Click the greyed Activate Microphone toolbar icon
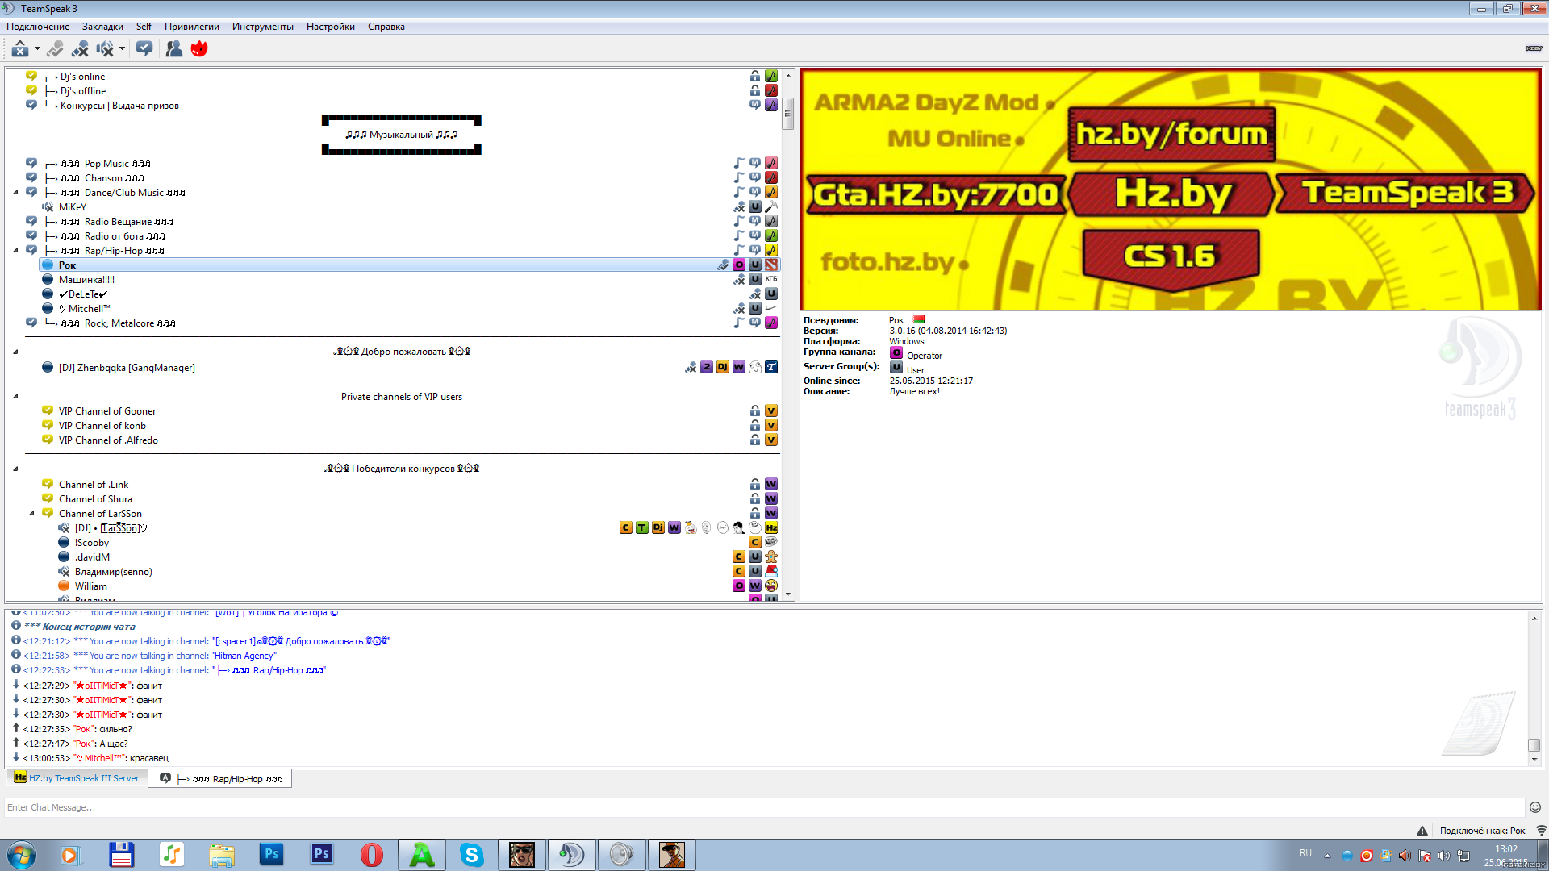Viewport: 1549px width, 871px height. tap(55, 49)
